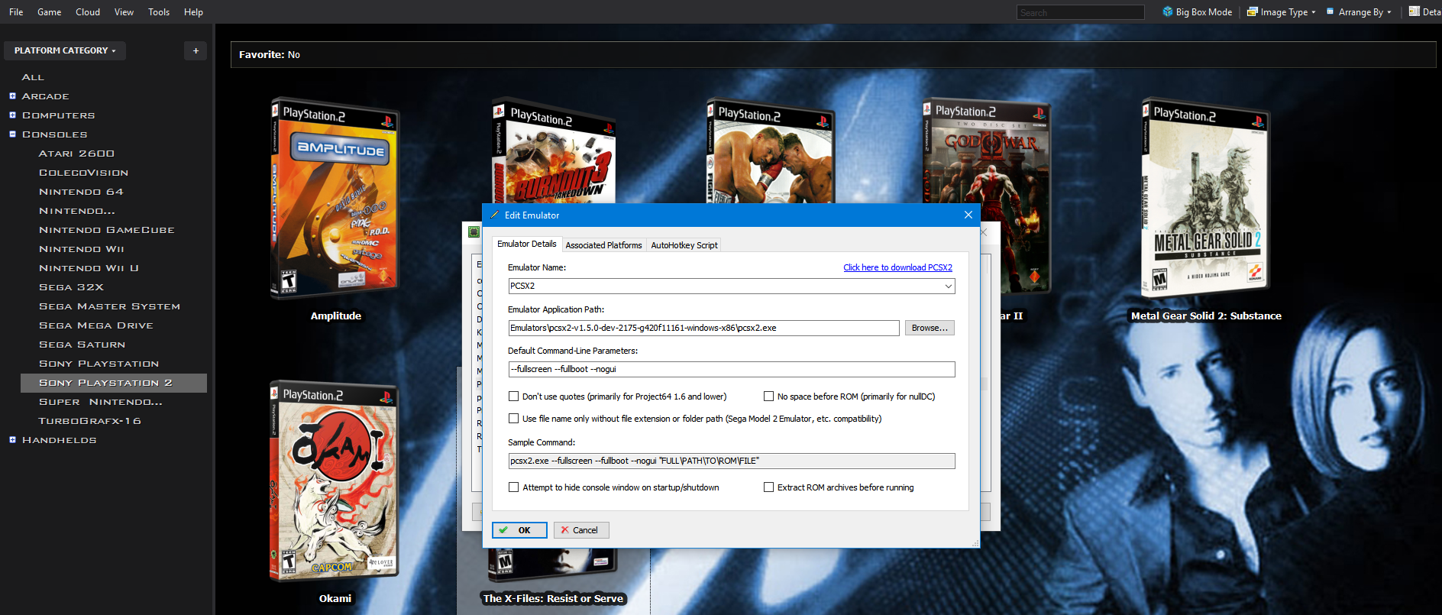Switch to AutoHotkey Script tab
Viewport: 1442px width, 615px height.
pos(684,245)
